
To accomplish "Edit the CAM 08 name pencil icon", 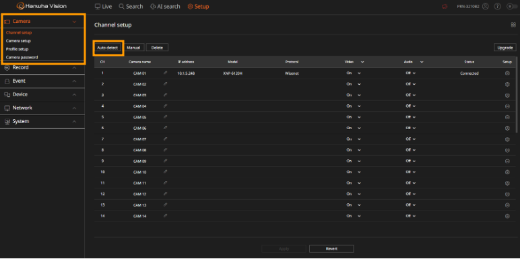I will 166,150.
